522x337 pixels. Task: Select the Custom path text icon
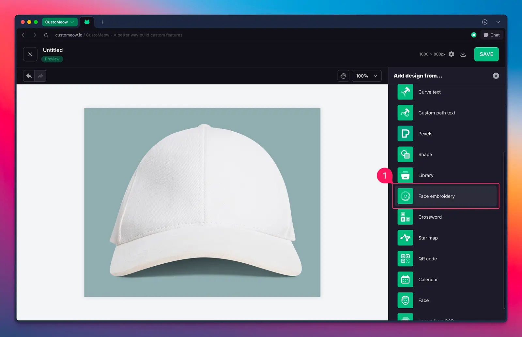[405, 113]
